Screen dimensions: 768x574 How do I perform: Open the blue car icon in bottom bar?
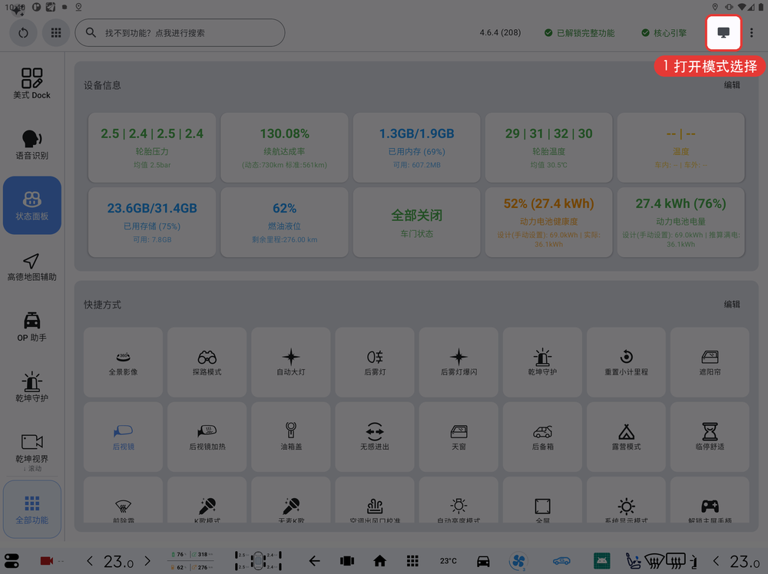coord(561,561)
